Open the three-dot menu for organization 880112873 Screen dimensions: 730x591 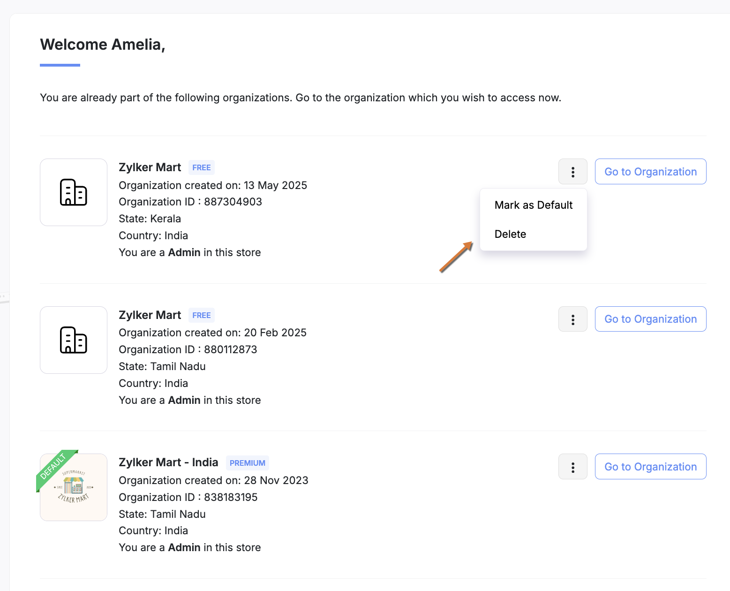click(x=572, y=319)
